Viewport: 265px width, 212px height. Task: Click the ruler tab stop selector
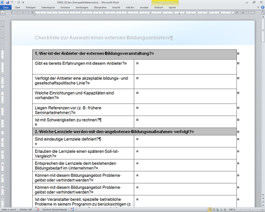3,12
